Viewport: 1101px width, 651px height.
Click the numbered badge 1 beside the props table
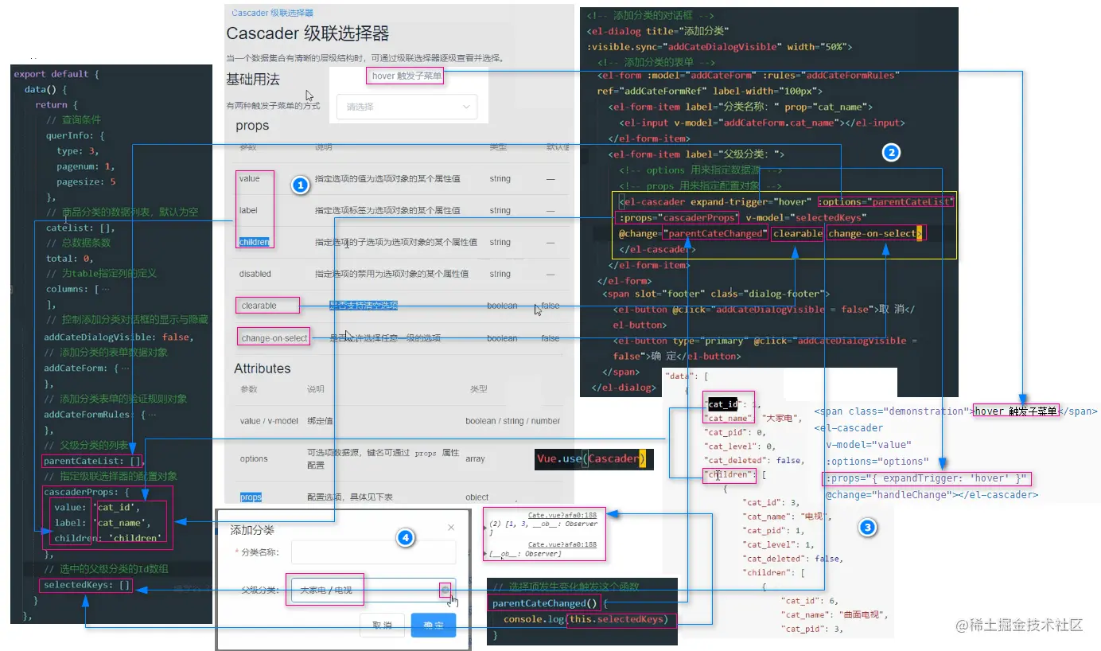click(300, 185)
